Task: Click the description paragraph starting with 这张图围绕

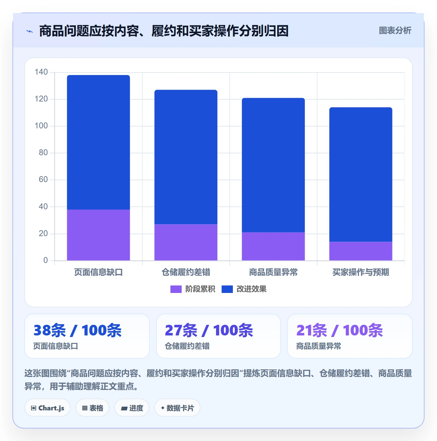Action: pos(219,380)
